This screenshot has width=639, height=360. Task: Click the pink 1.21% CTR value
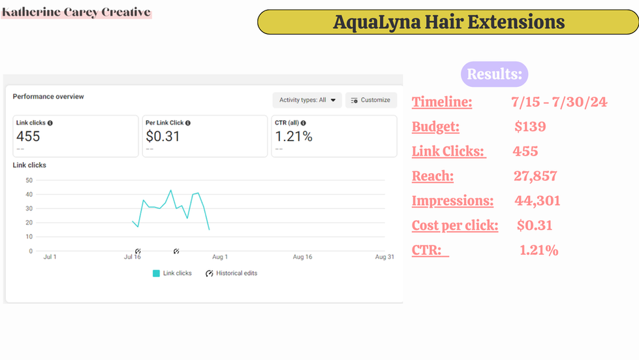coord(538,250)
